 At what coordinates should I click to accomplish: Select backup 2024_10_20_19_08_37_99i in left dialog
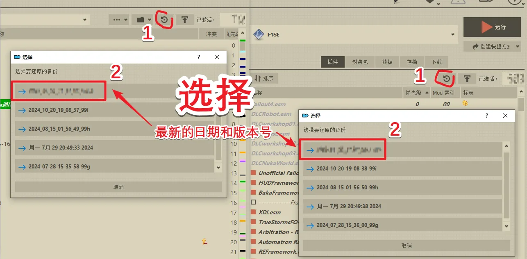tap(114, 110)
